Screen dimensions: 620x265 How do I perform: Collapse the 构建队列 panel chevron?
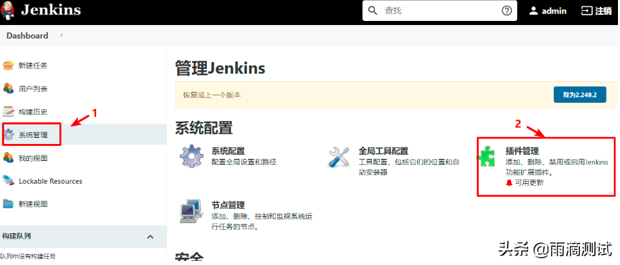(x=150, y=237)
